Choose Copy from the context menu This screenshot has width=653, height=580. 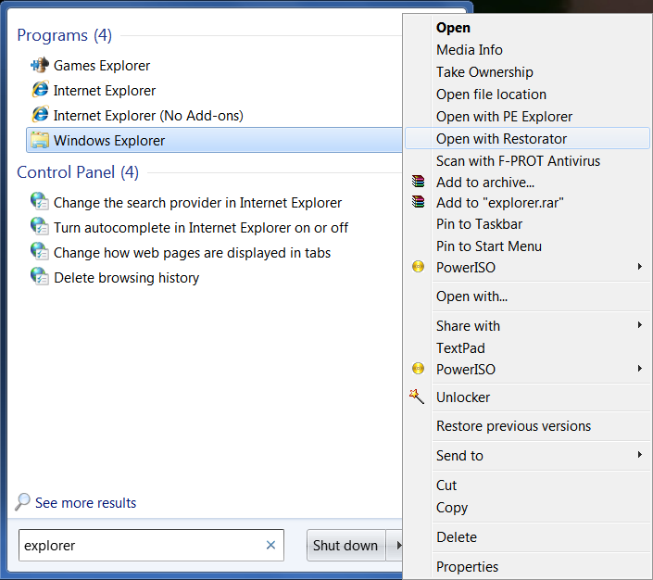pyautogui.click(x=452, y=508)
